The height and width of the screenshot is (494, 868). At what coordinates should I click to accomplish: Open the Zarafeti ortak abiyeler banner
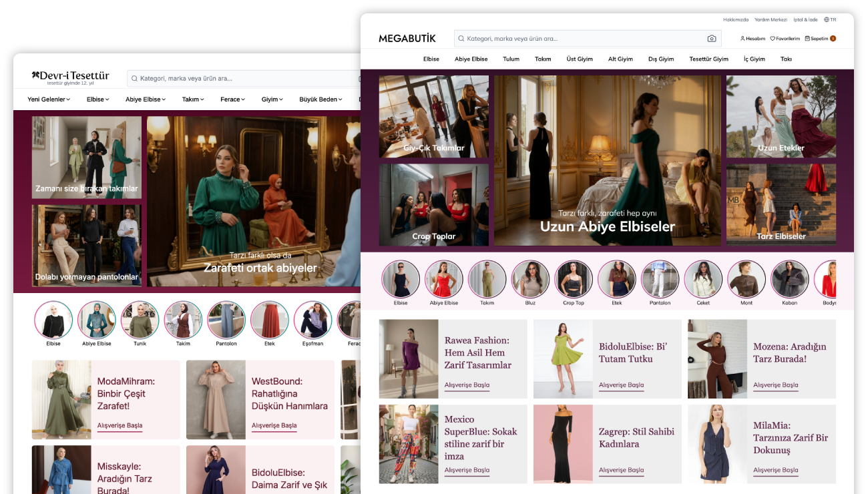[254, 202]
